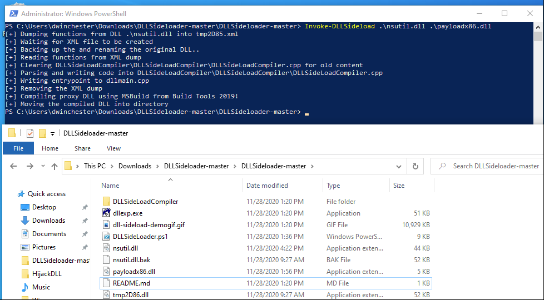Click the pin icon next to Pictures
The height and width of the screenshot is (300, 544).
coord(85,247)
